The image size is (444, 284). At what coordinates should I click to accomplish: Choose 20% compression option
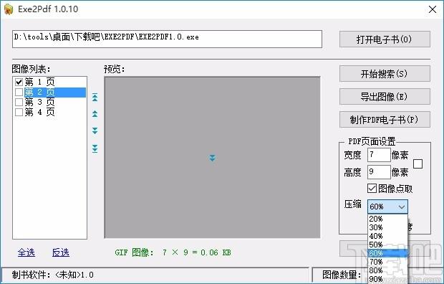[387, 219]
